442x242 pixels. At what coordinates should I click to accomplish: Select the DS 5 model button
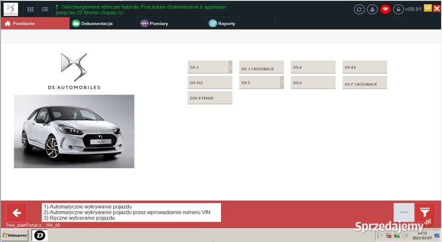[x=260, y=83]
